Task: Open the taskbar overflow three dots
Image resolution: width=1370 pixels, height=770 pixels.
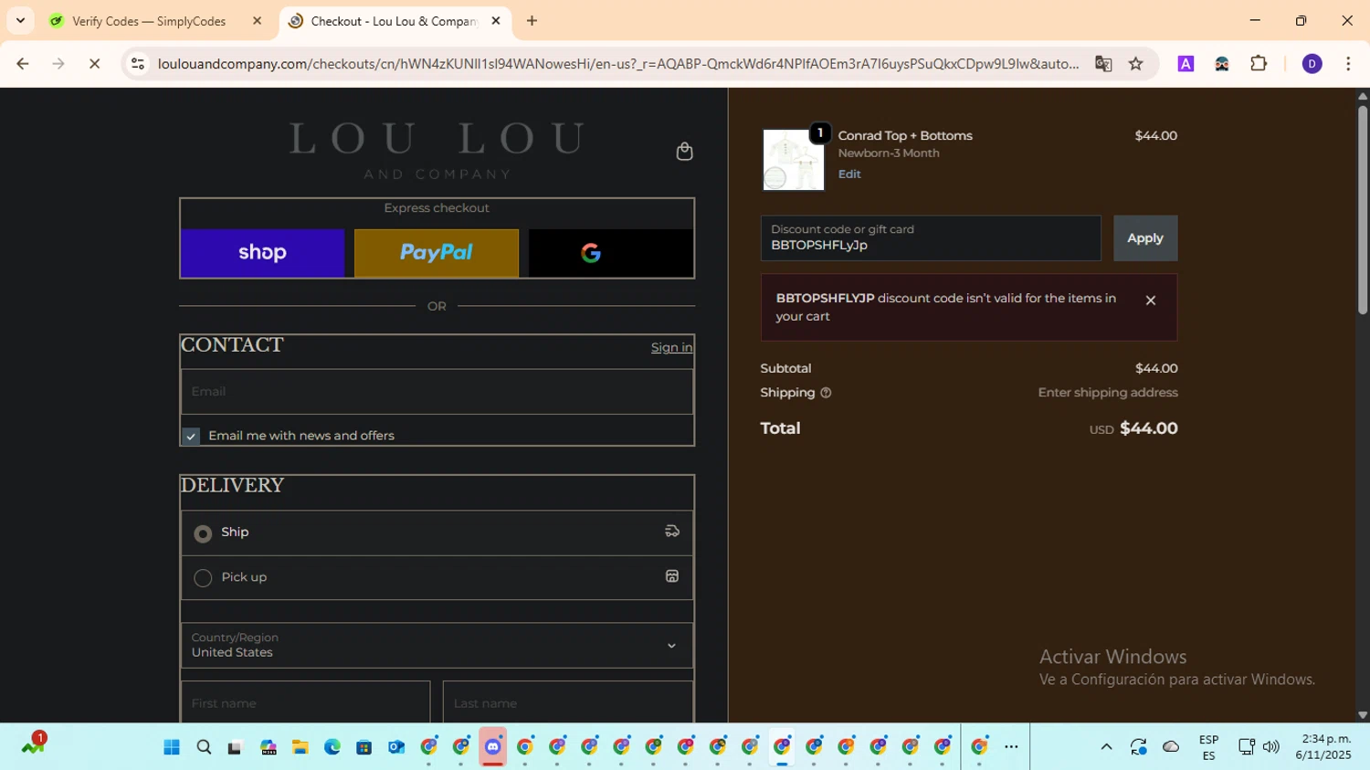Action: pyautogui.click(x=1011, y=747)
